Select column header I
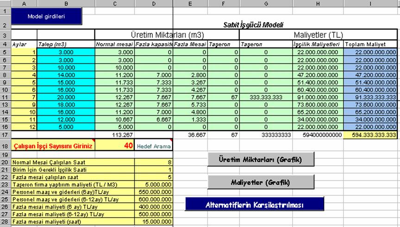 [x=370, y=3]
